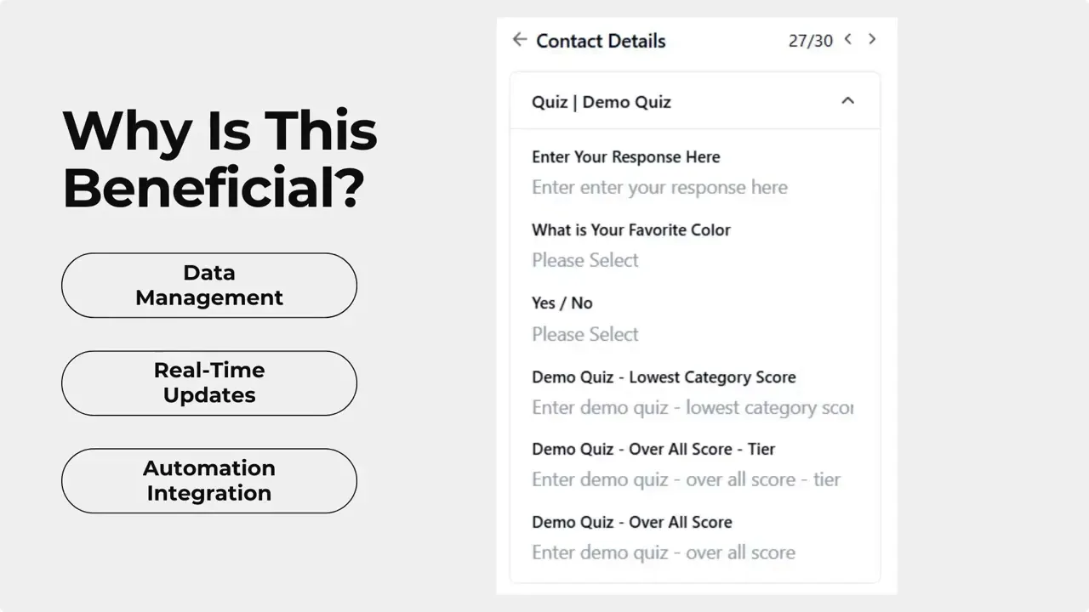The width and height of the screenshot is (1089, 612).
Task: Advance to next contact using right chevron
Action: tap(871, 39)
